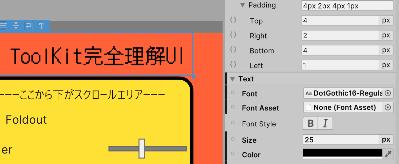Viewport: 399px width, 164px height.
Task: Toggle the text wrap icon
Action: (28, 25)
